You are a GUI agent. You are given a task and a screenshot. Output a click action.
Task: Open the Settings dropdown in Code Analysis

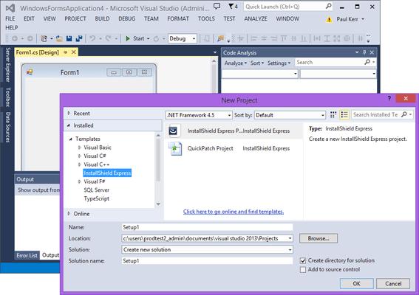(x=279, y=63)
